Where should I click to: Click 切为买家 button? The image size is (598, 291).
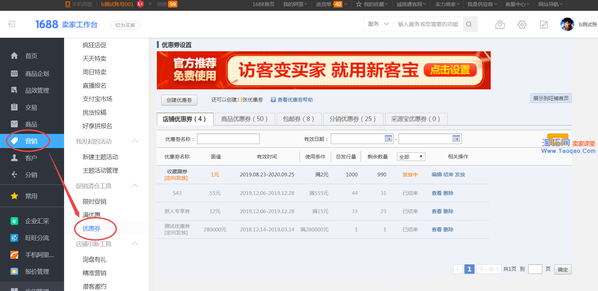[125, 25]
